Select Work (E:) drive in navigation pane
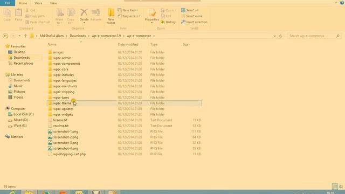 tap(20, 126)
